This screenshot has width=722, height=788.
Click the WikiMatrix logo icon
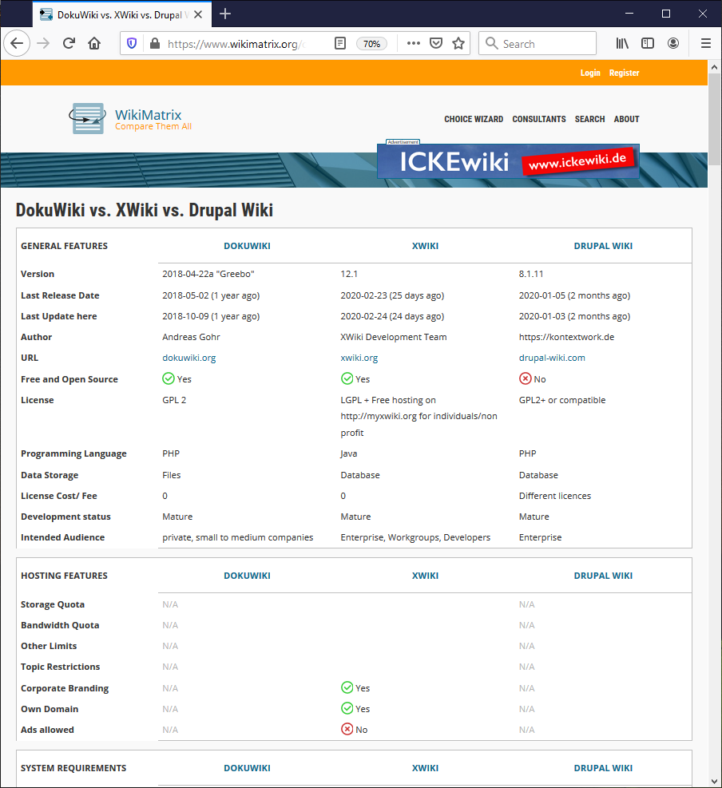click(88, 119)
